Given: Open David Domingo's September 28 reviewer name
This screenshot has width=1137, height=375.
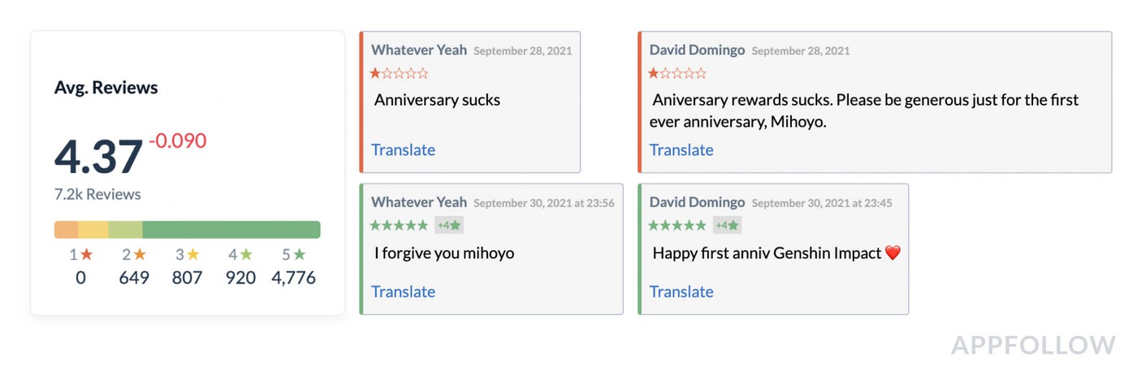Looking at the screenshot, I should click(x=697, y=50).
